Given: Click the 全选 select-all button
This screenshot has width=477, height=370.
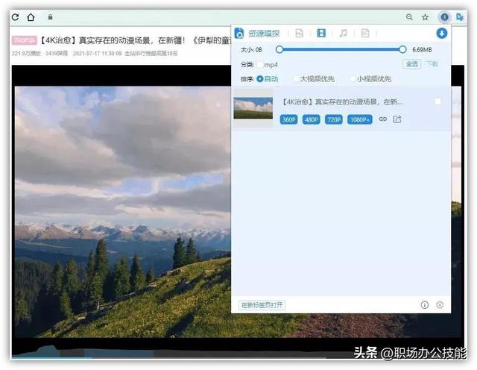Looking at the screenshot, I should [x=412, y=64].
